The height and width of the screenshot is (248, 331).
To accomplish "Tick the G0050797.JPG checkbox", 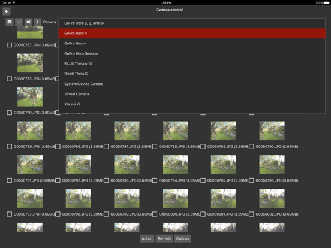I will coord(9,214).
